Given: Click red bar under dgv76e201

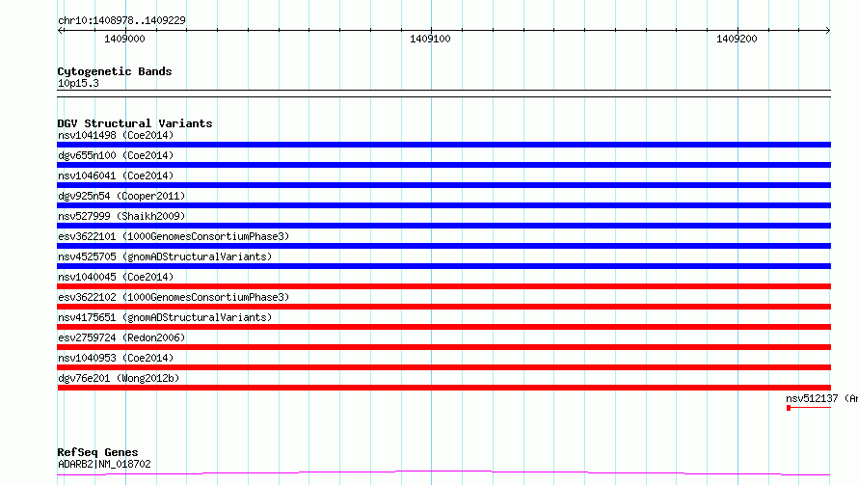Looking at the screenshot, I should [443, 388].
